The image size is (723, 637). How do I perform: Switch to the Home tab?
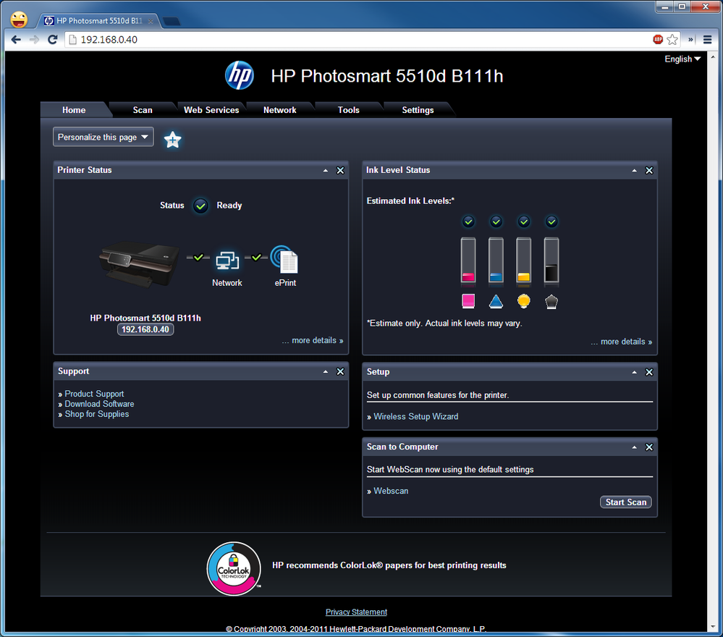point(74,110)
